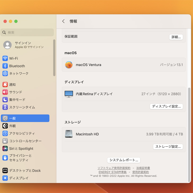
Task: Click the search magnifier icon
Action: 4,33
